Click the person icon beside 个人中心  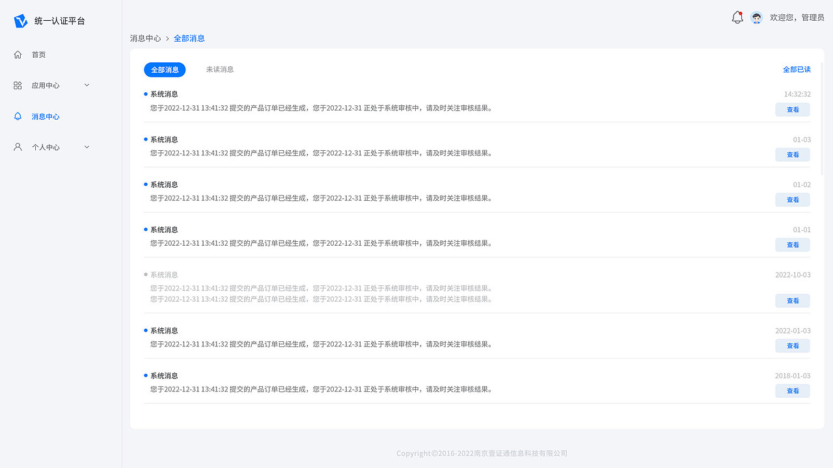tap(18, 147)
